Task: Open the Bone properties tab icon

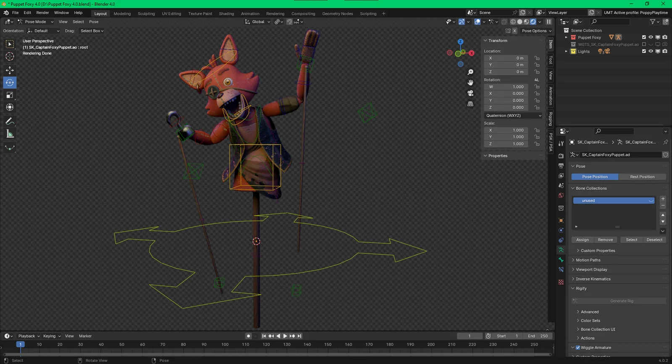Action: pos(561,260)
